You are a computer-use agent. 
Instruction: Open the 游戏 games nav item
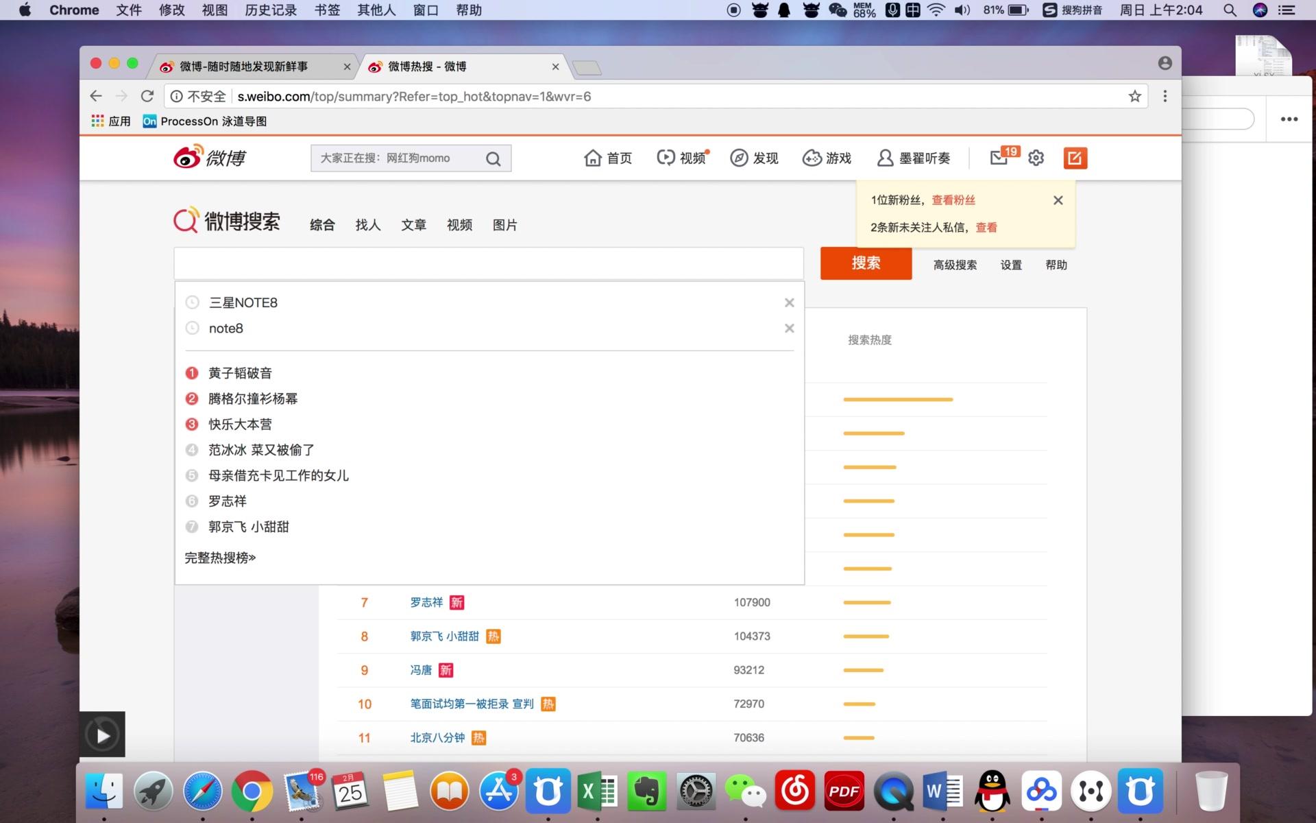point(827,158)
